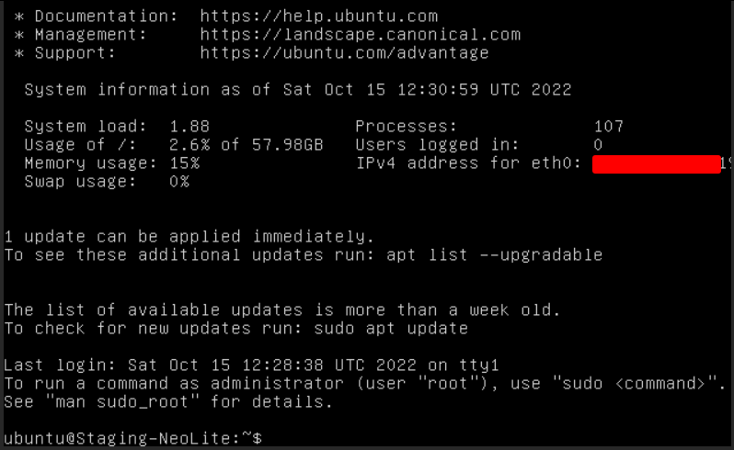Click the Swap usage 0% value
The width and height of the screenshot is (734, 450).
tap(179, 182)
